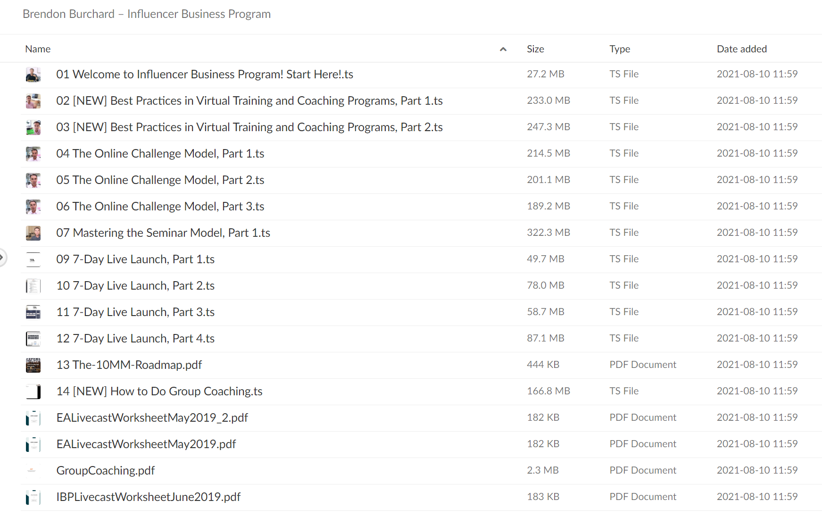Image resolution: width=822 pixels, height=517 pixels.
Task: Open 10 7-Day Live Launch, Part 2.ts
Action: [x=135, y=286]
